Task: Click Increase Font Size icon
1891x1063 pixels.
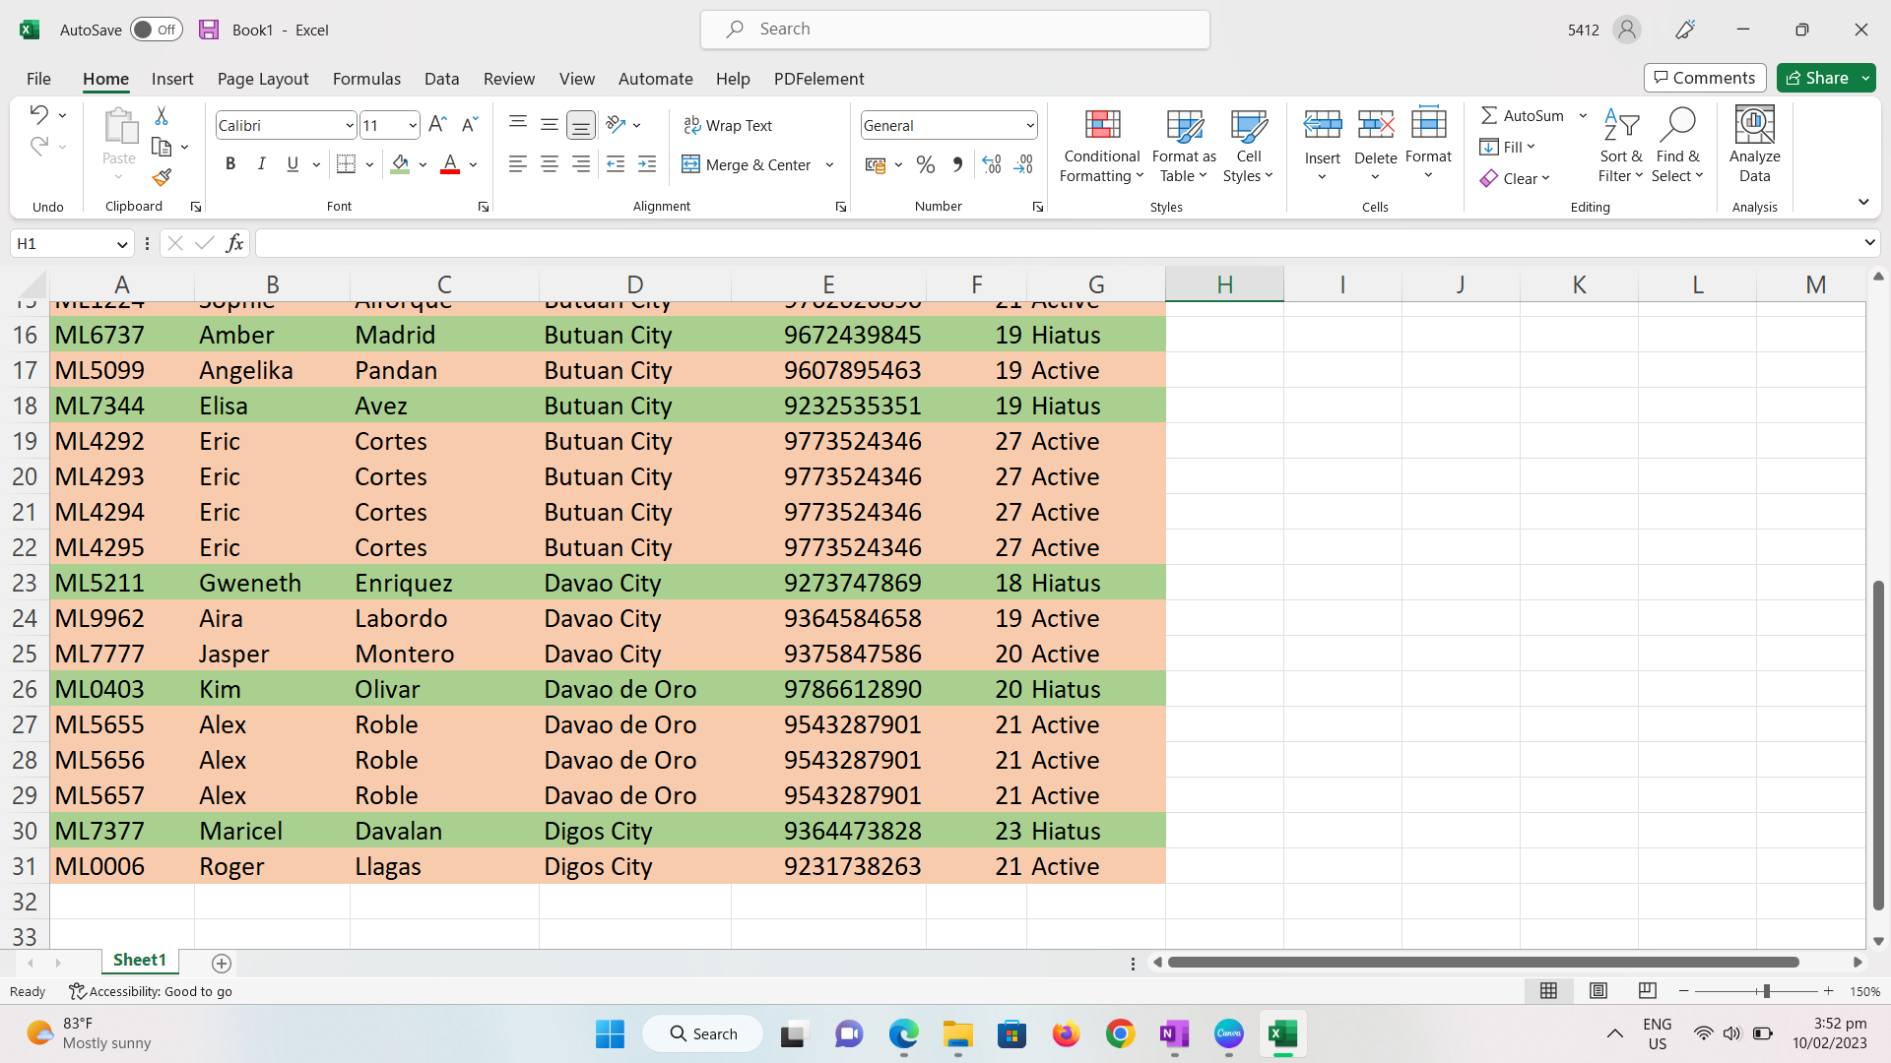Action: click(438, 124)
